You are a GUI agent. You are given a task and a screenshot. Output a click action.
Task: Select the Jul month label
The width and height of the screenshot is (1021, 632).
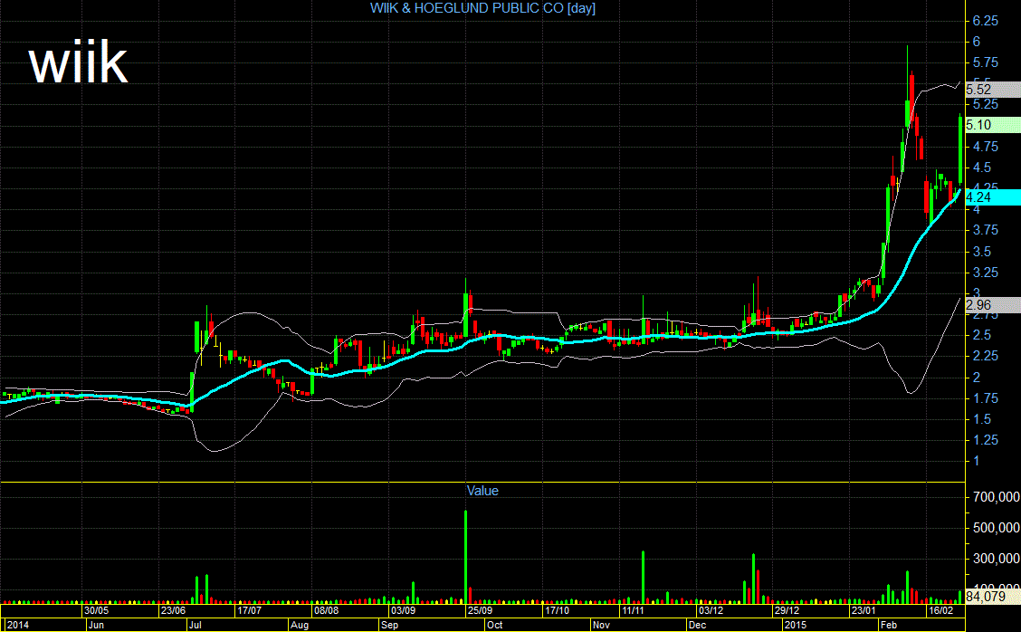pyautogui.click(x=195, y=625)
